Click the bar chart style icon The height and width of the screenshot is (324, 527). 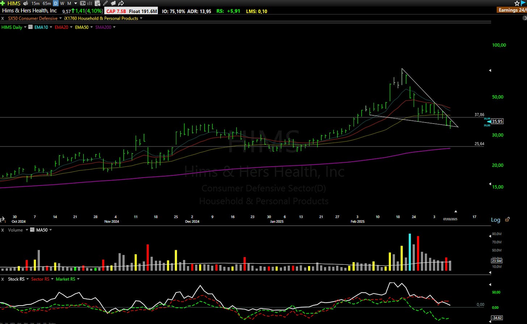coord(90,3)
